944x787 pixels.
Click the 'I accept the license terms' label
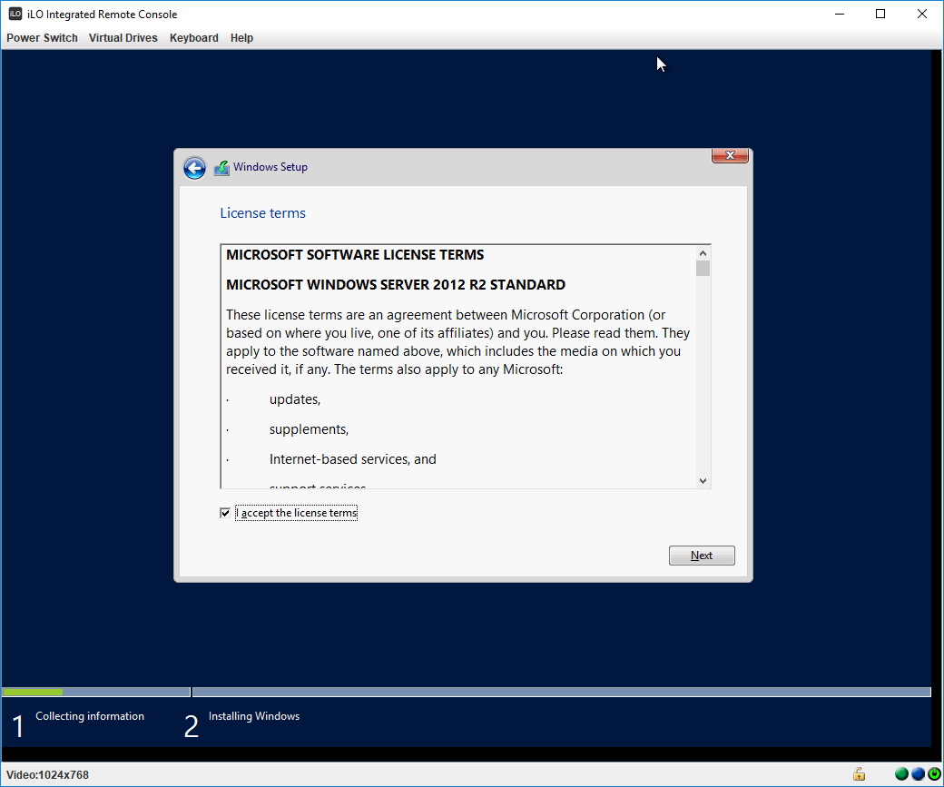click(296, 513)
